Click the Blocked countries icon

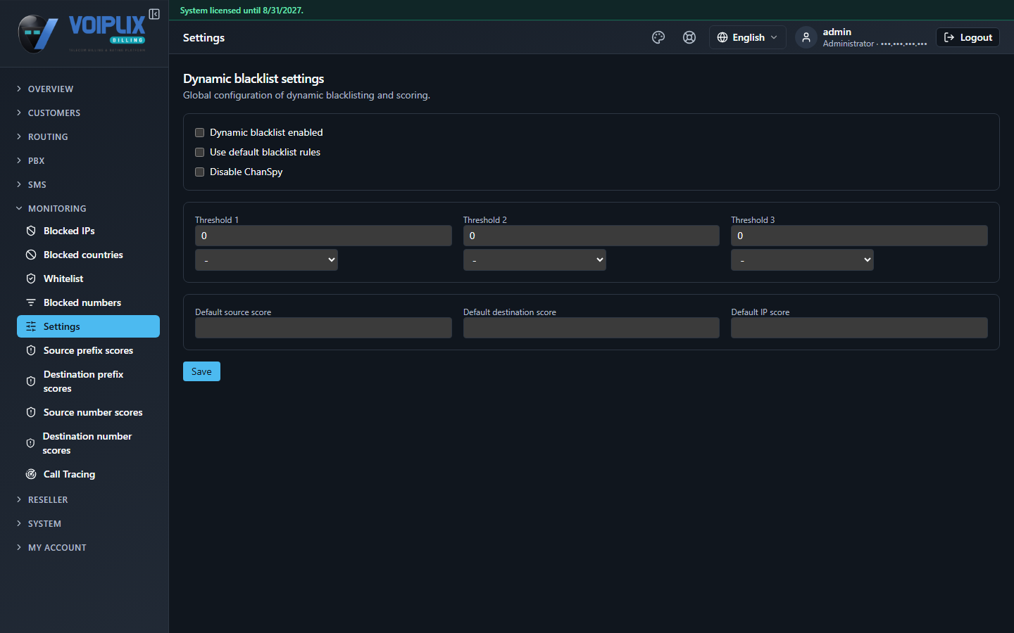[31, 255]
